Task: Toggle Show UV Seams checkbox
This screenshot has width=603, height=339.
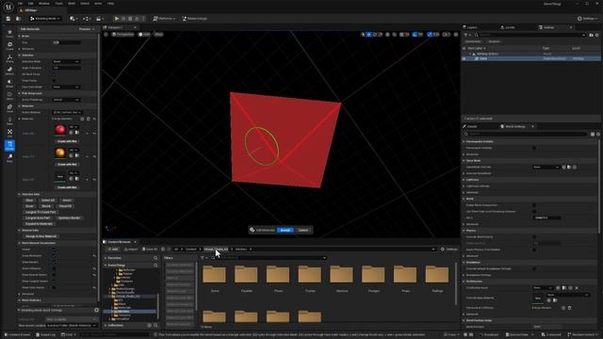Action: click(x=55, y=268)
